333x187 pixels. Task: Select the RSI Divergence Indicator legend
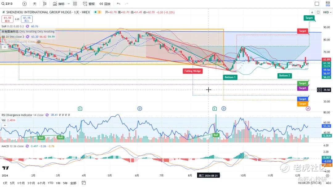23,115
